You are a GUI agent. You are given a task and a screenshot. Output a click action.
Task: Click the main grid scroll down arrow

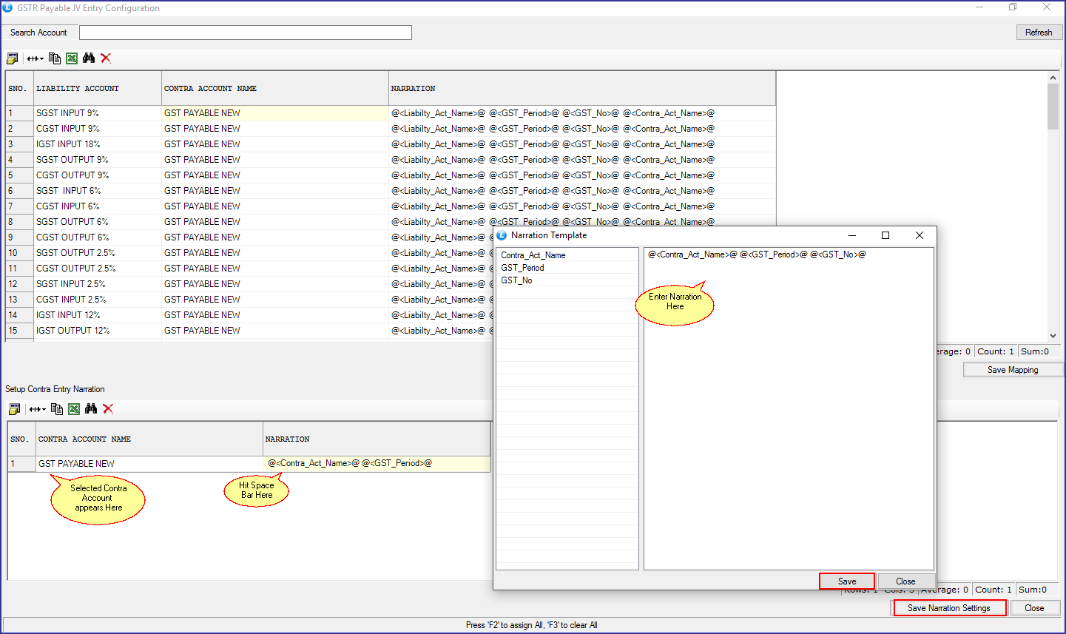[1053, 336]
